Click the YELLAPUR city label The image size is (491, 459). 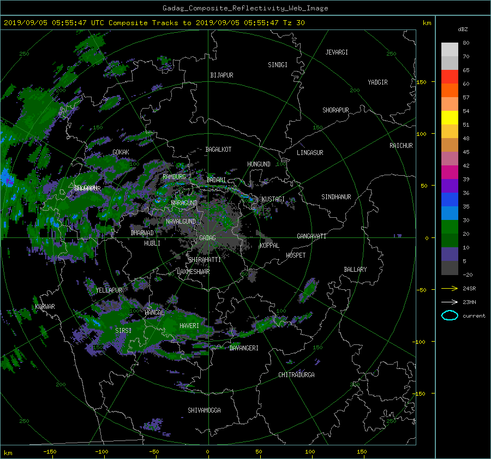click(109, 290)
